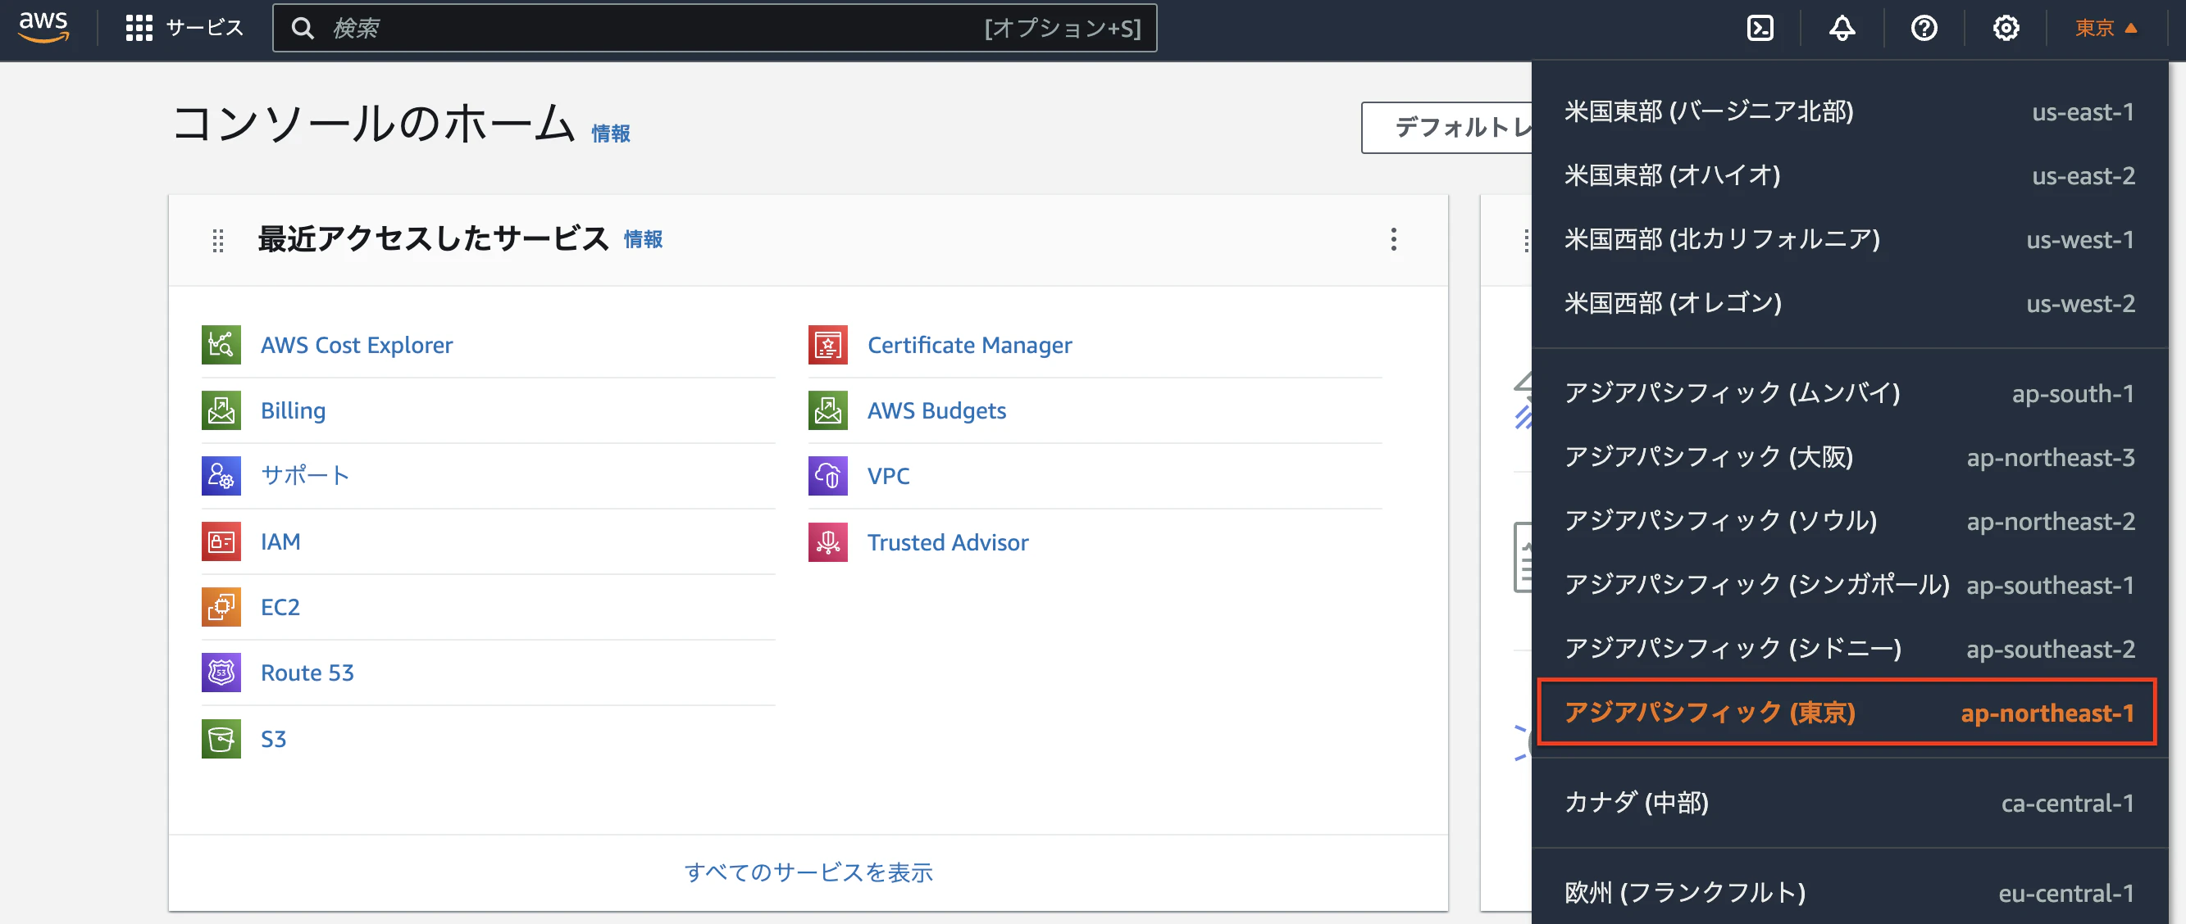The height and width of the screenshot is (924, 2186).
Task: Open the サポート link
Action: 305,475
